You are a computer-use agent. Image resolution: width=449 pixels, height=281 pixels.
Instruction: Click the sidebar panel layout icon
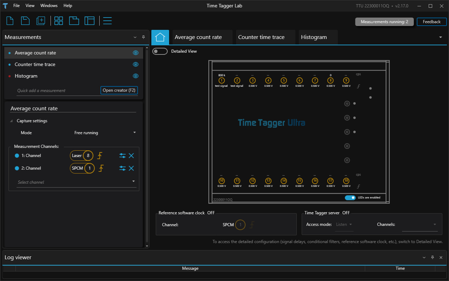(x=90, y=21)
